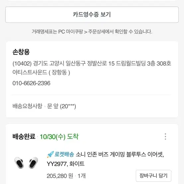Viewport: 184px width, 184px height.
Task: Tap the 거래명세표 PC 마이쿠팡 notice text
Action: (92, 32)
